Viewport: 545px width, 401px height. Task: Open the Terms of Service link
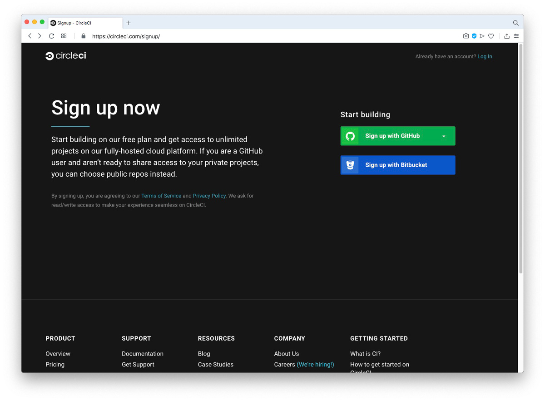pyautogui.click(x=161, y=196)
